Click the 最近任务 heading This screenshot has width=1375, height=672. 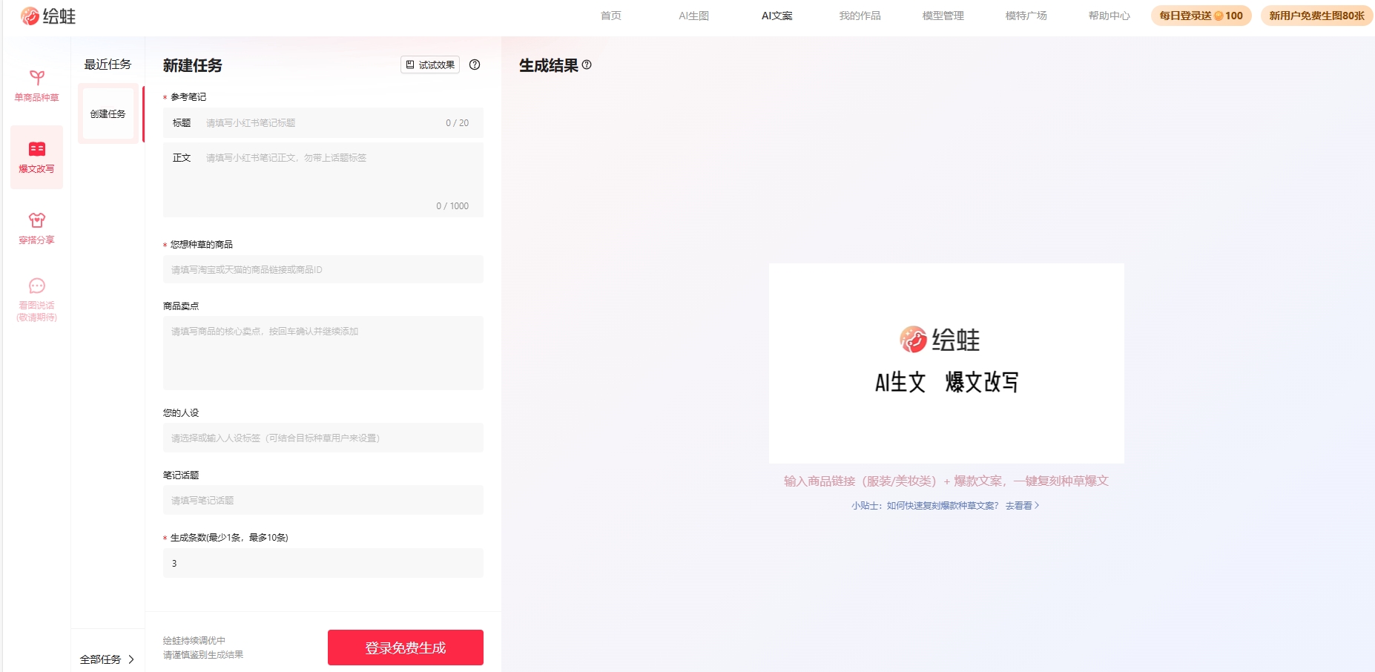pos(108,65)
